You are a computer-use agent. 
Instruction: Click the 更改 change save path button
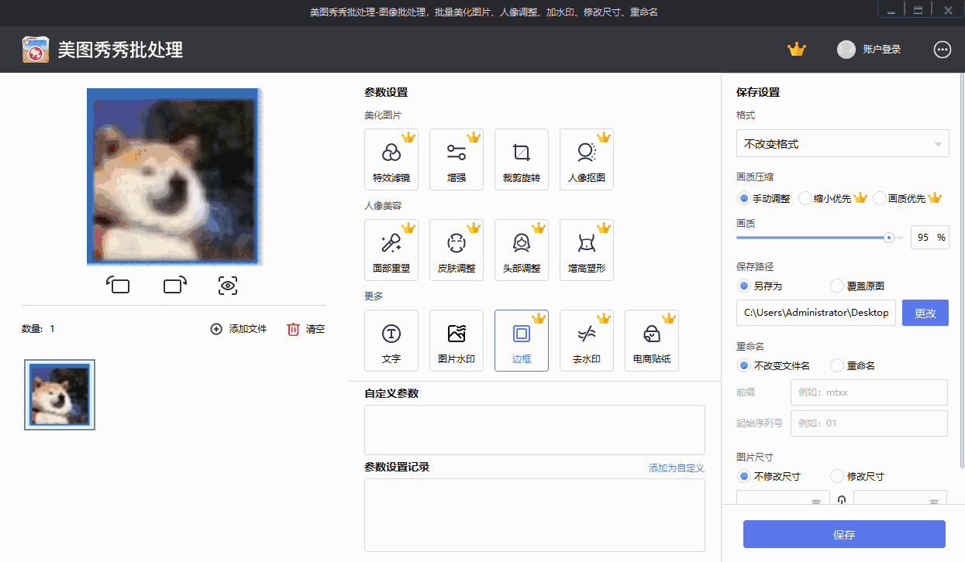[925, 313]
